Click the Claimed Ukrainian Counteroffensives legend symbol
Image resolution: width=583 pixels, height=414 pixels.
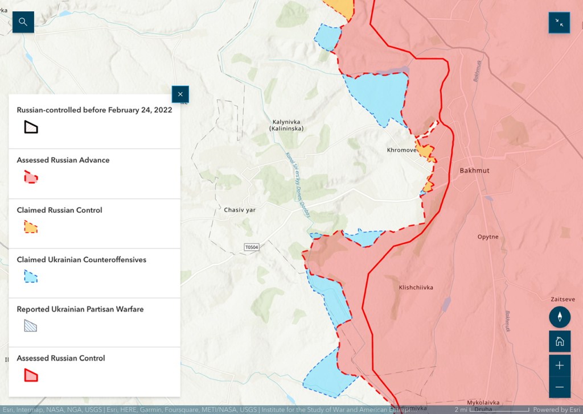click(31, 276)
